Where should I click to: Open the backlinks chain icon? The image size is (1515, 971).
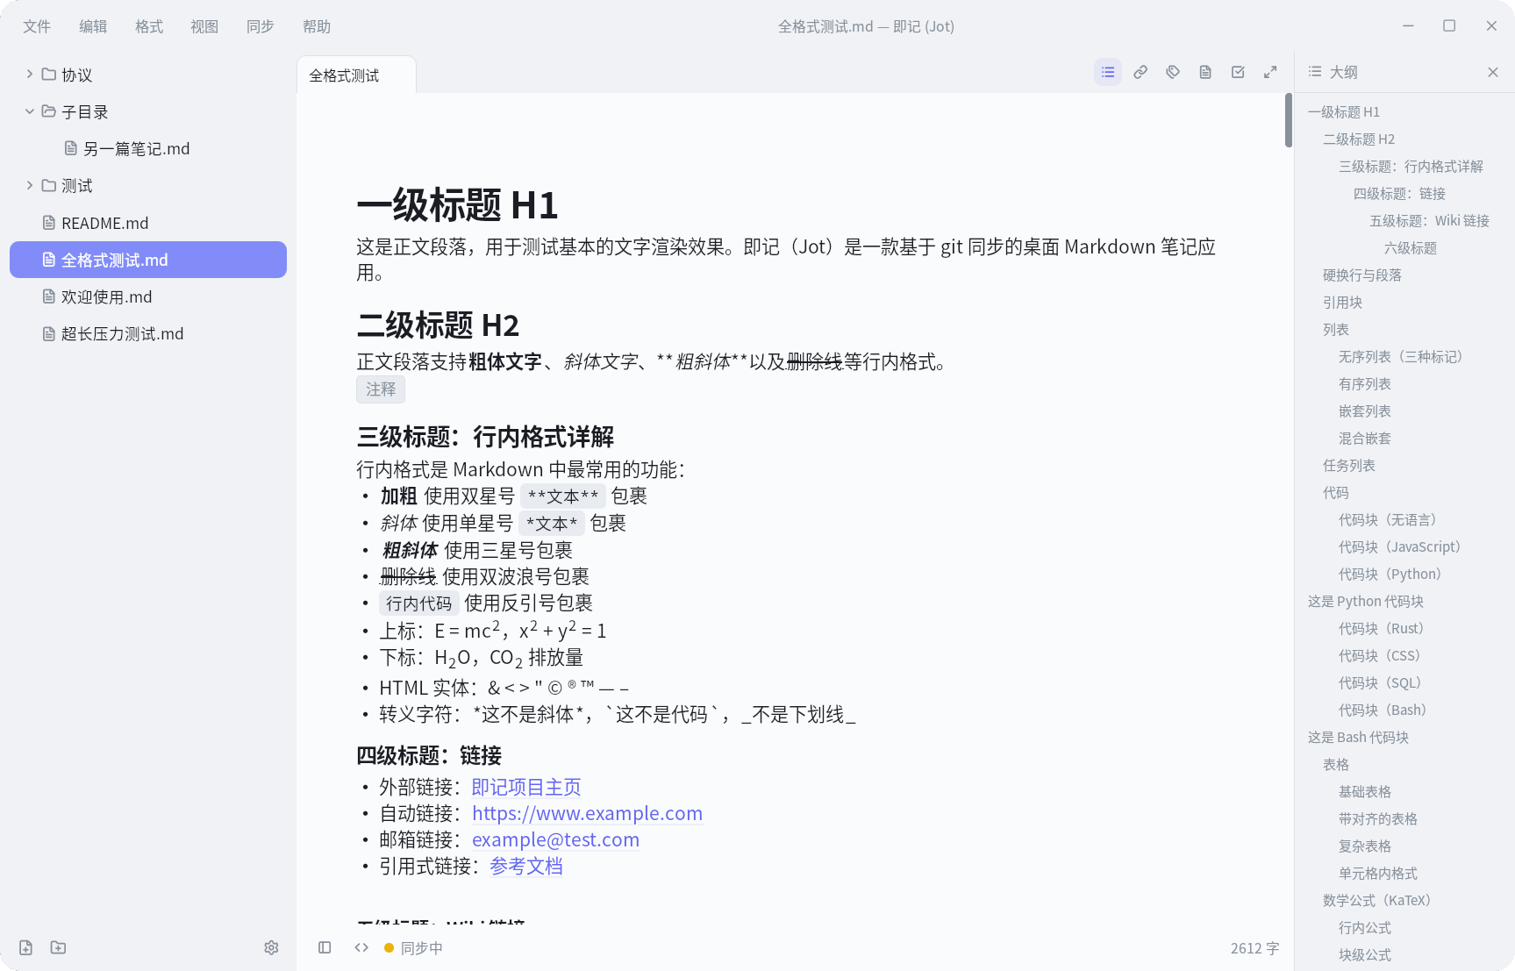[x=1140, y=72]
